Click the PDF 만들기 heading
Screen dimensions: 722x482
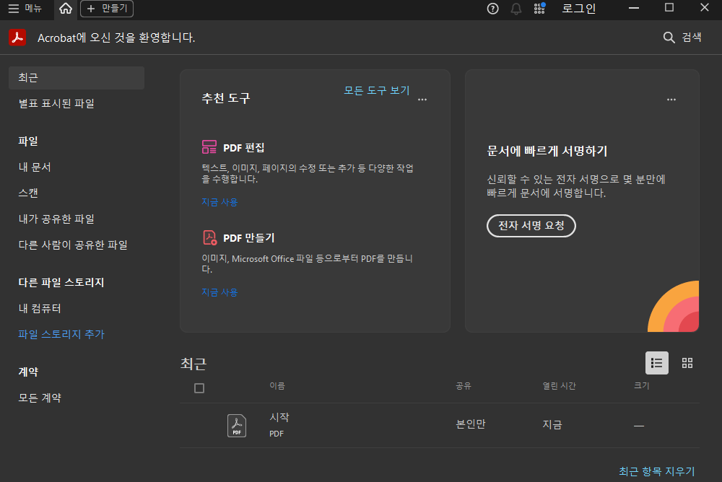pos(248,238)
